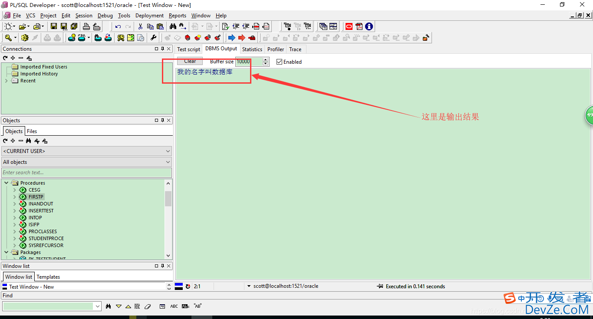
Task: Expand the CESG procedure node
Action: (x=14, y=190)
